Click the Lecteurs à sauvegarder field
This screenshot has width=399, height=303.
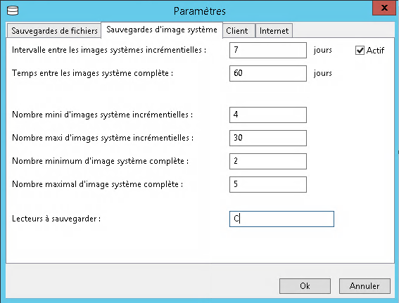click(281, 219)
